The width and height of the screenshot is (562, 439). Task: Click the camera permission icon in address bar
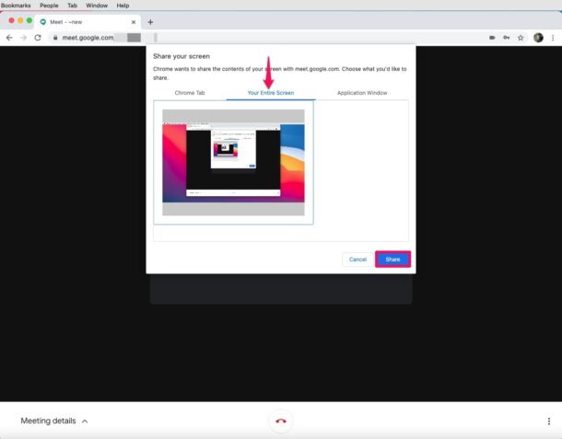(x=492, y=38)
